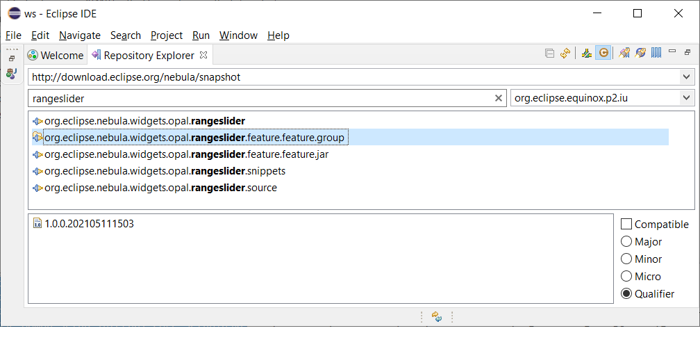Viewport: 700px width, 349px height.
Task: Open the Navigate menu
Action: click(x=80, y=35)
